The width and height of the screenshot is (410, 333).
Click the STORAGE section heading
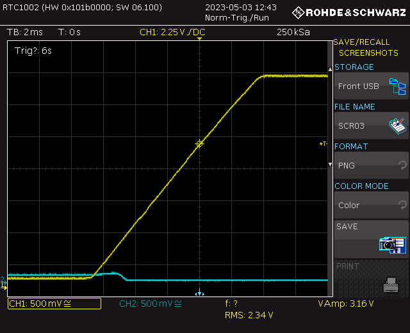coord(354,67)
